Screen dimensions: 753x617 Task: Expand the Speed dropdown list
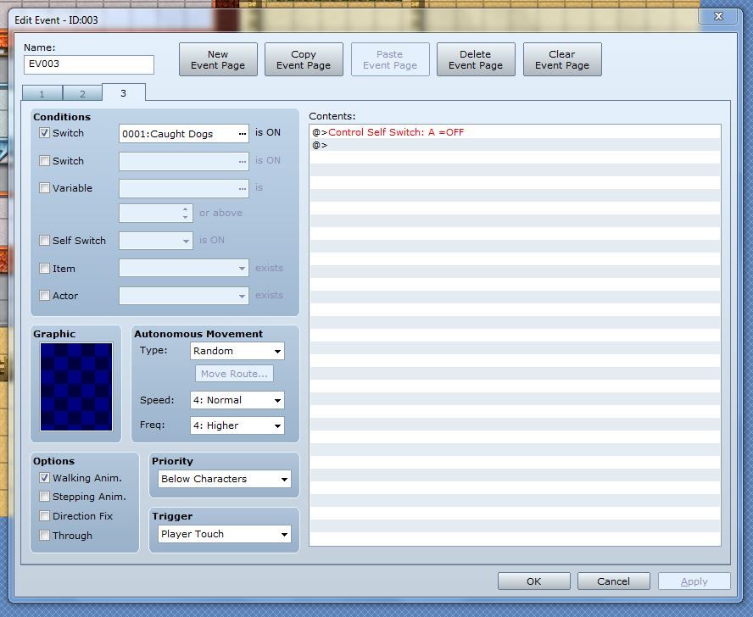[x=237, y=400]
